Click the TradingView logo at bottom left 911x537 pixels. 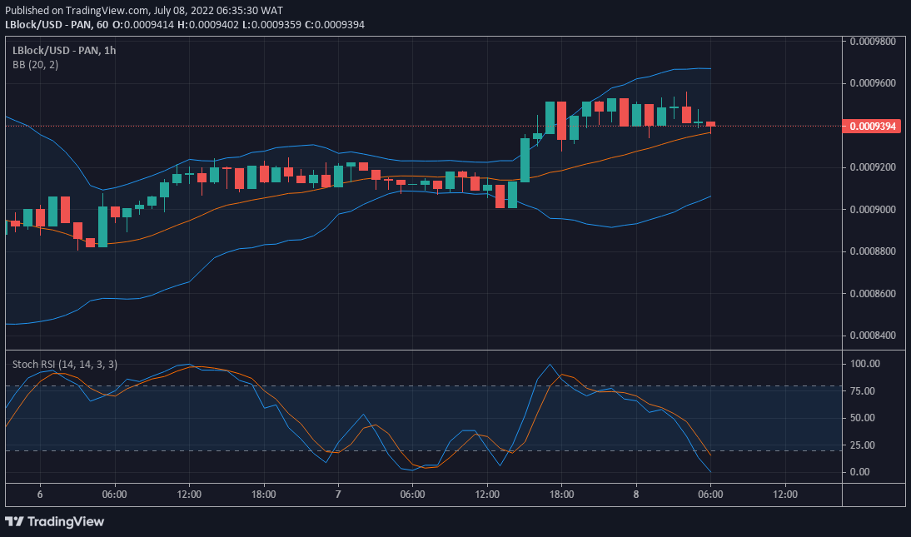tap(55, 521)
